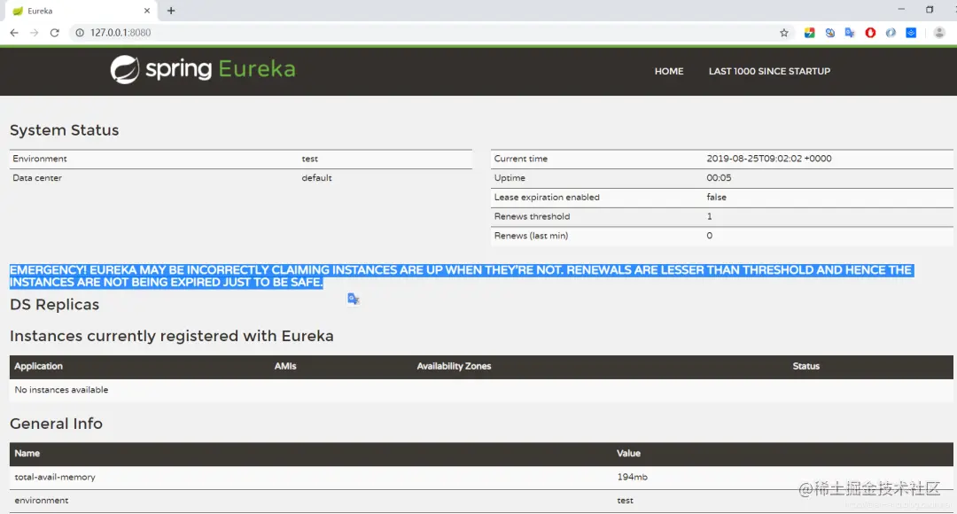Screen dimensions: 957x514
Task: Click the Renews (last min) label
Action: pyautogui.click(x=531, y=236)
